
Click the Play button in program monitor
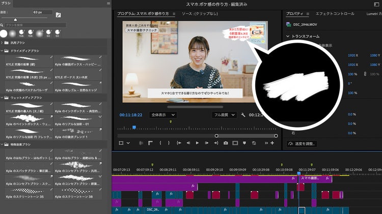(x=197, y=143)
